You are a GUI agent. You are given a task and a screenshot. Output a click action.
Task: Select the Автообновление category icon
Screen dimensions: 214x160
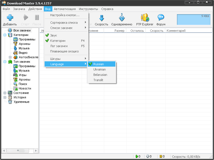click(15, 57)
